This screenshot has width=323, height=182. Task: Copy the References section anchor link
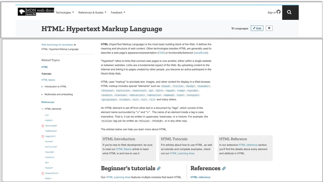pos(224,168)
